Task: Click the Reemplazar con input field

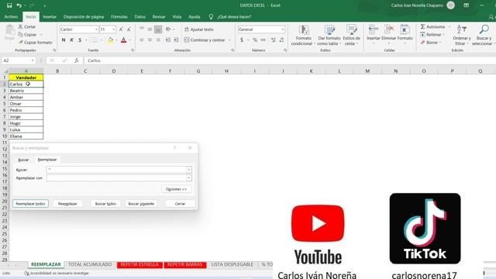Action: [x=116, y=178]
